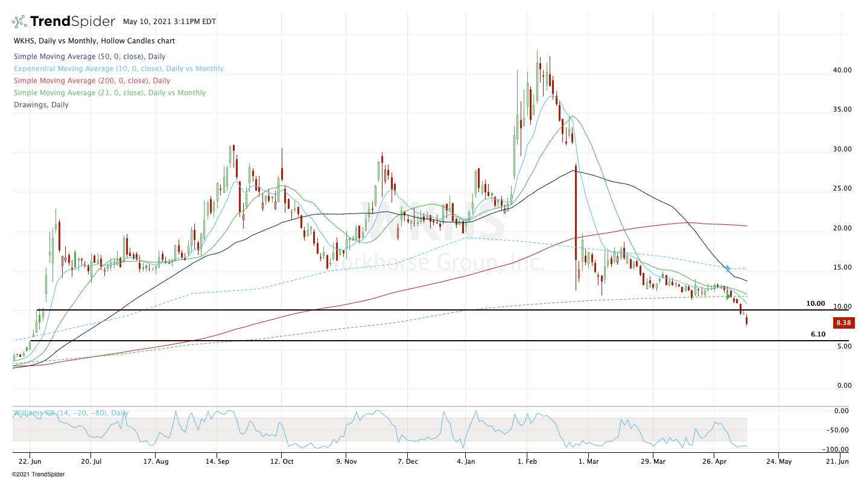Click the 1. Feb date axis label
Screen dimensions: 867x480
[527, 462]
